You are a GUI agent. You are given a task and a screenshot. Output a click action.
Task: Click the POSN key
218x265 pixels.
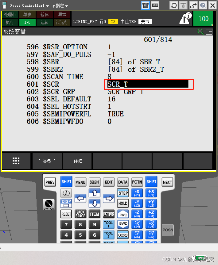(x=168, y=230)
